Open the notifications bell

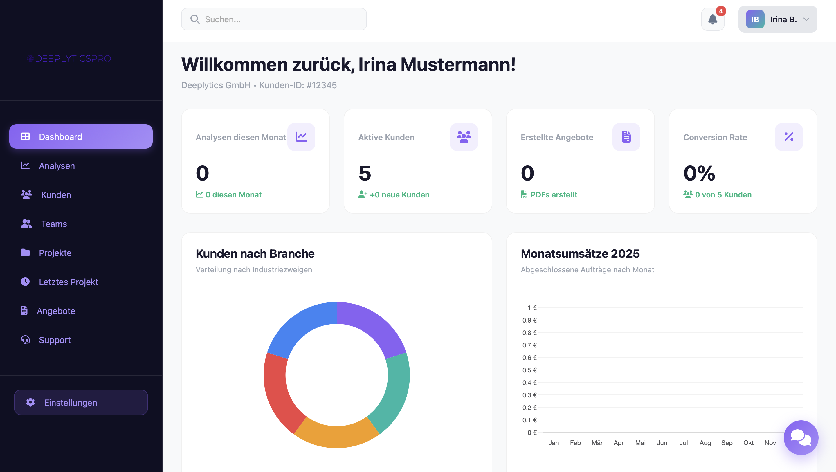click(x=713, y=19)
